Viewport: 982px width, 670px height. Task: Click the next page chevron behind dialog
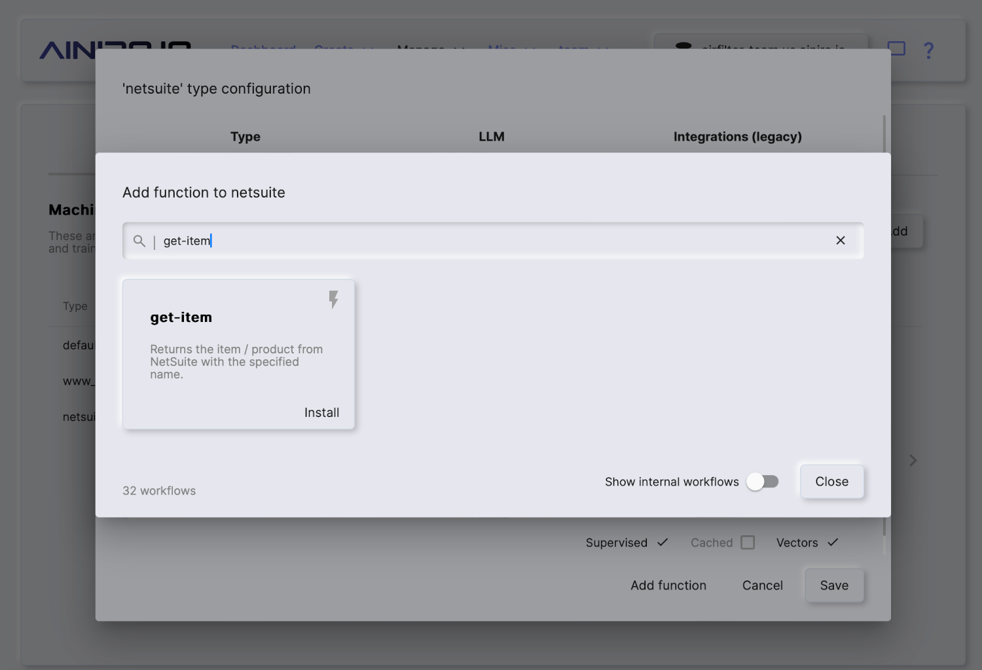[x=913, y=461]
